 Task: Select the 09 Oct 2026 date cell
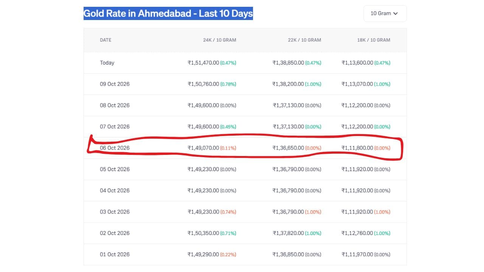[x=115, y=84]
